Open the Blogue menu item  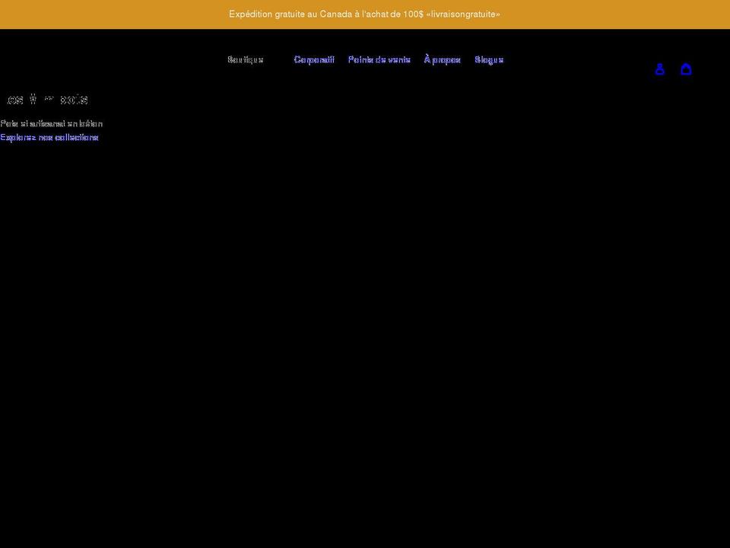coord(489,59)
